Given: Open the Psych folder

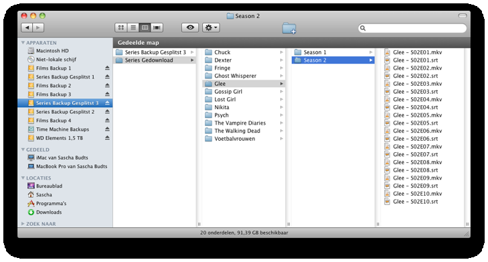Looking at the screenshot, I should coord(244,115).
